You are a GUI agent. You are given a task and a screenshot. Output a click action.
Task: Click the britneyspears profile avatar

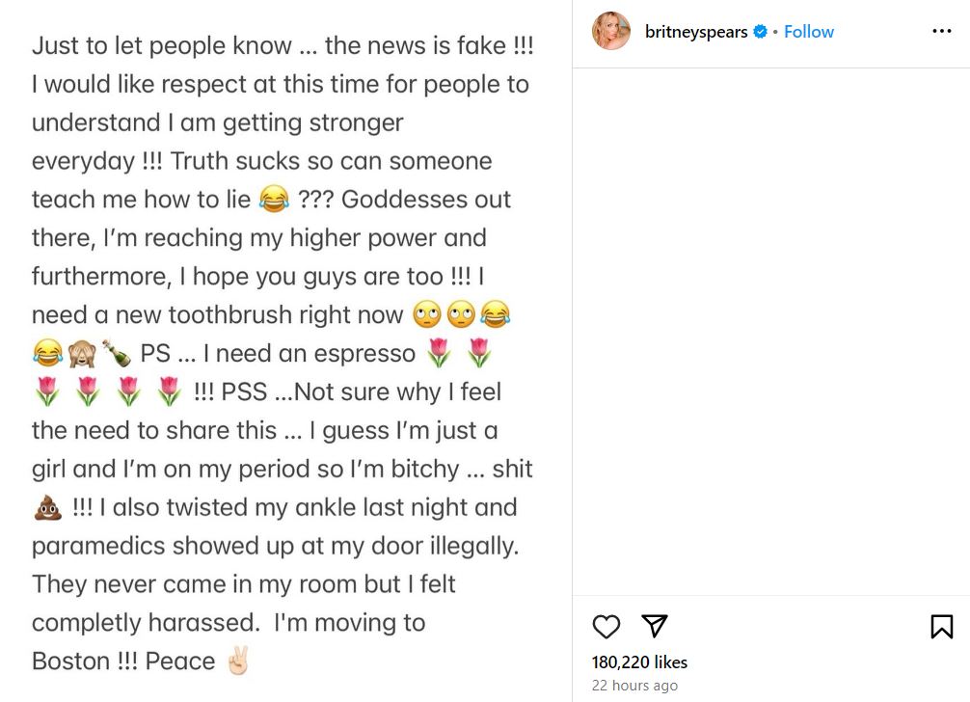(611, 31)
